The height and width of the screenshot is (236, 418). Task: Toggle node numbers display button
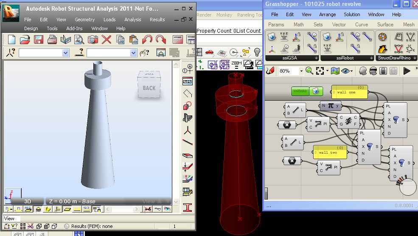9,209
